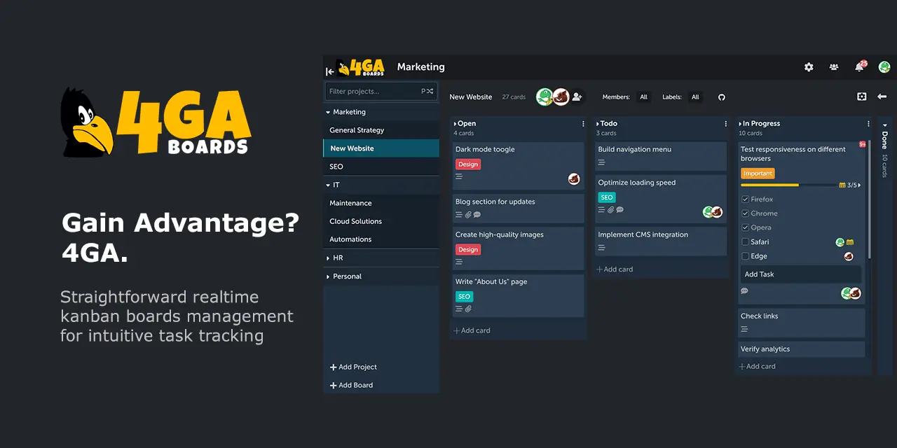Toggle the In Progress list collapse arrow
The height and width of the screenshot is (448, 897).
tap(741, 124)
